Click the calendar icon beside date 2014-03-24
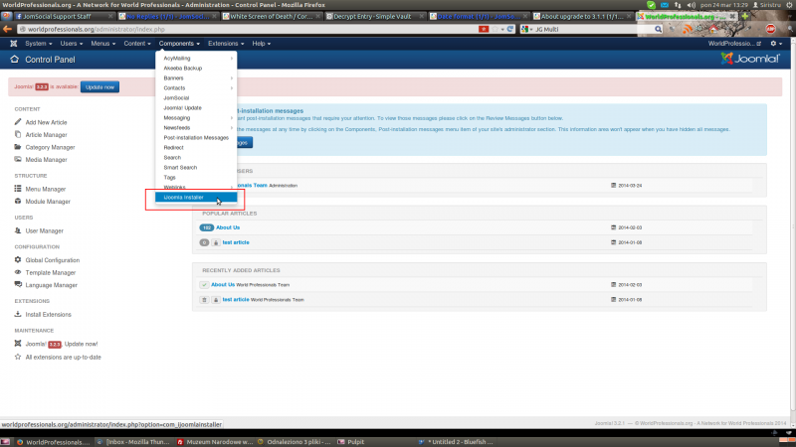The height and width of the screenshot is (447, 796). point(613,185)
